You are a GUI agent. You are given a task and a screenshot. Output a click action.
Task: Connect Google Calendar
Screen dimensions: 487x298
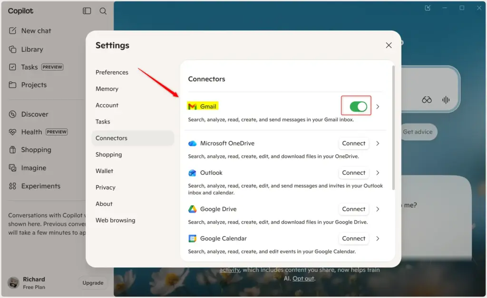tap(353, 239)
